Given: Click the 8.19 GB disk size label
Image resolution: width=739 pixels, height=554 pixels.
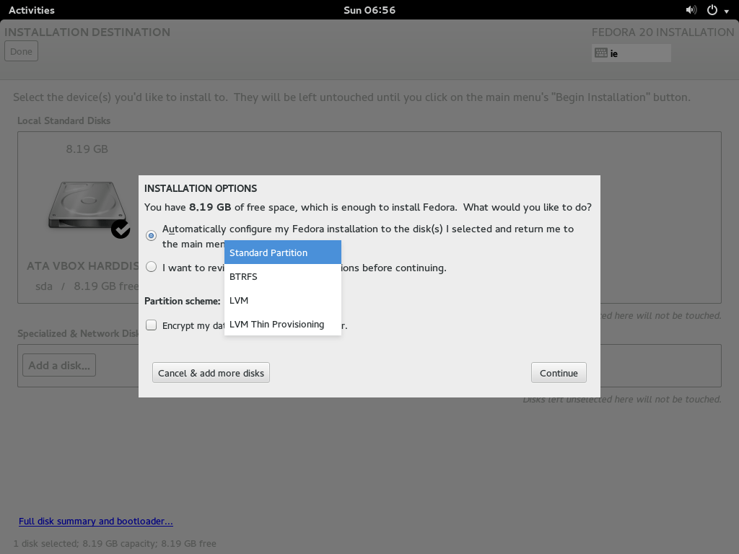Looking at the screenshot, I should click(87, 149).
